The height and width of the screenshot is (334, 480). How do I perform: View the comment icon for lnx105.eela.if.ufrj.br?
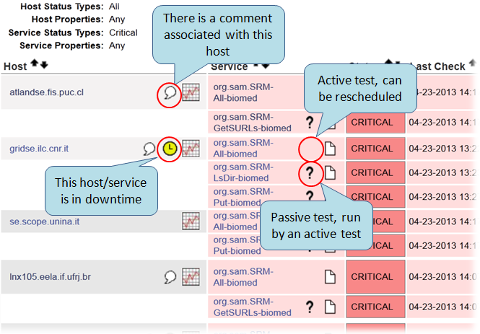pyautogui.click(x=170, y=276)
